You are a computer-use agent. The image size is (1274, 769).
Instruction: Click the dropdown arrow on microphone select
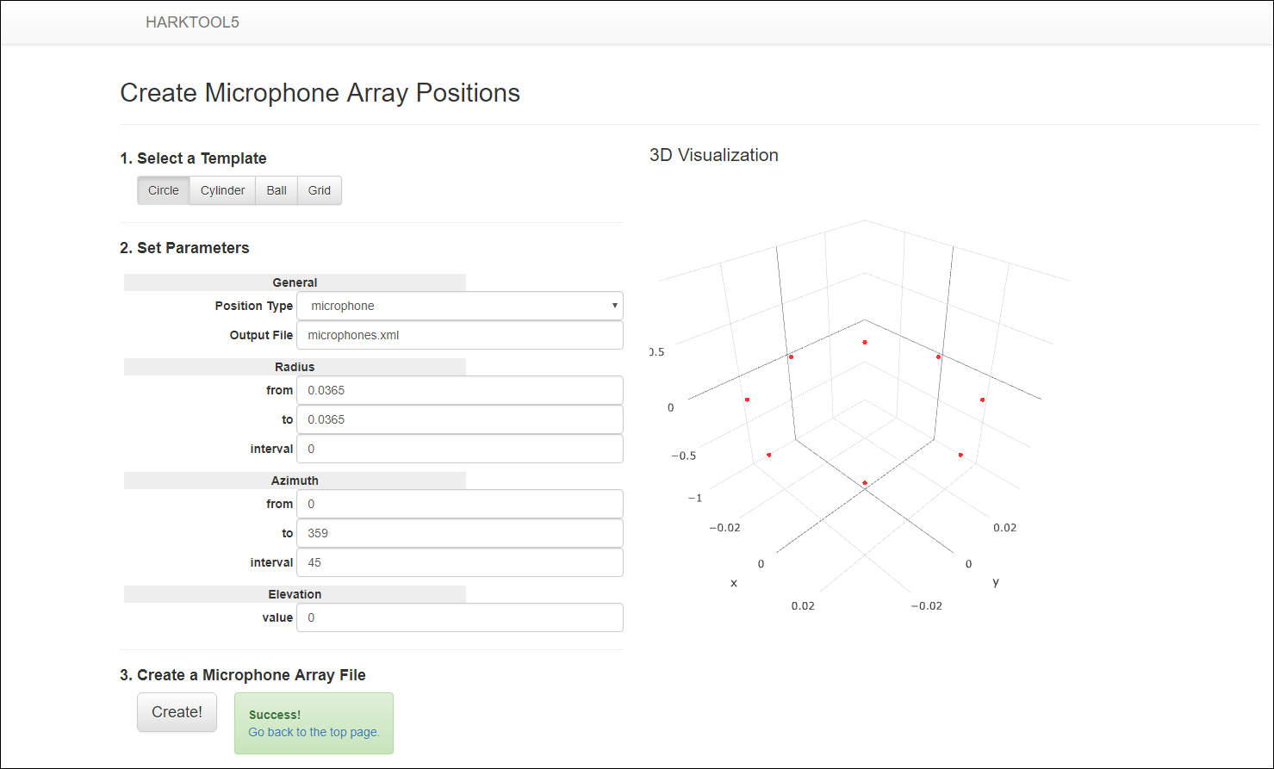coord(614,306)
